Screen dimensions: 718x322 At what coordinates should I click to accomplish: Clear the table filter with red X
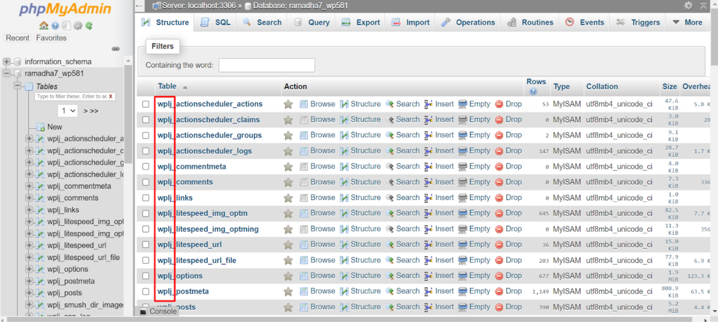(x=111, y=97)
